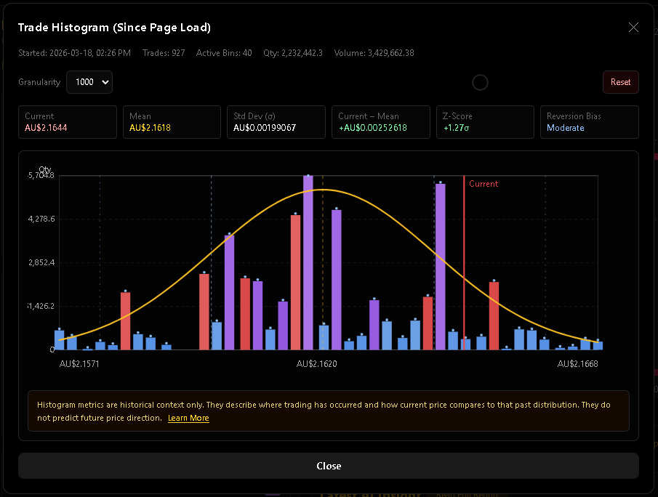The height and width of the screenshot is (497, 658).
Task: Click the x-axis label AU$2.1620
Action: [316, 364]
